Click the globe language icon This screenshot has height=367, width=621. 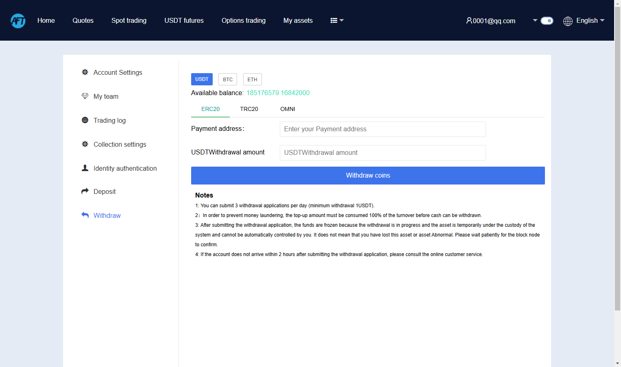point(568,21)
